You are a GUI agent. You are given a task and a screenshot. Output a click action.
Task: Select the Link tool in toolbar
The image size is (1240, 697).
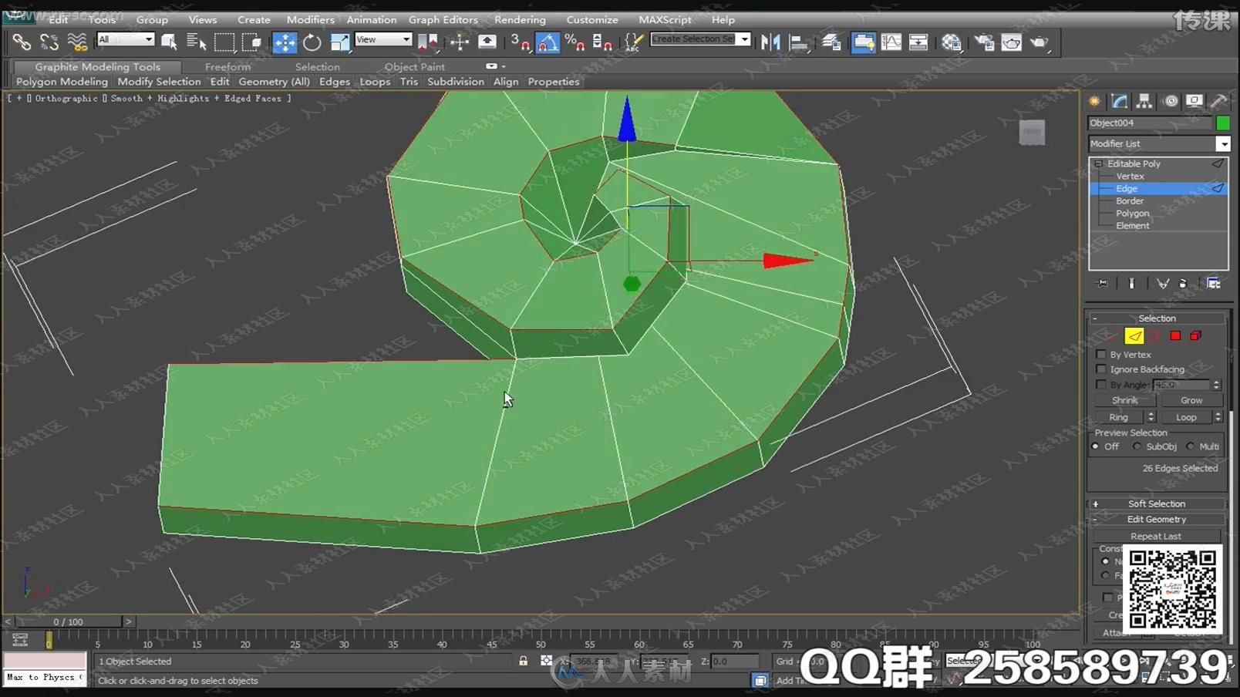21,42
